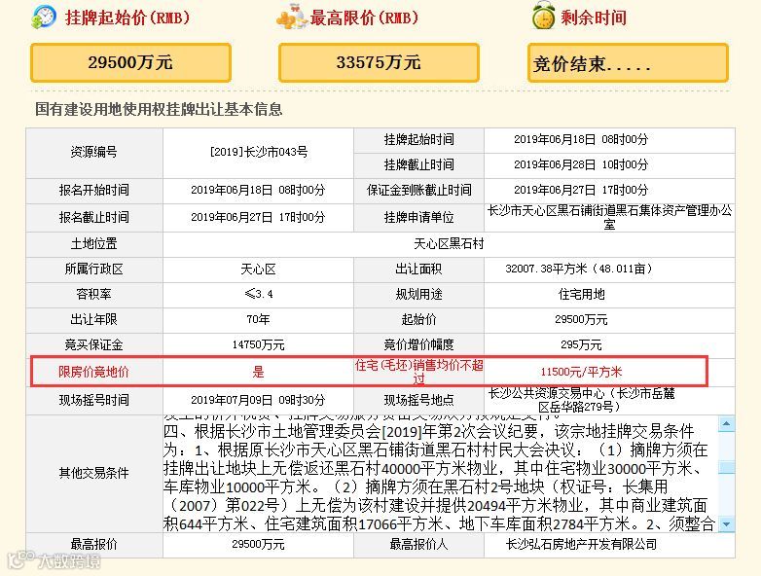Click the 规划用途 value 住宅用地
761x576 pixels.
click(581, 295)
